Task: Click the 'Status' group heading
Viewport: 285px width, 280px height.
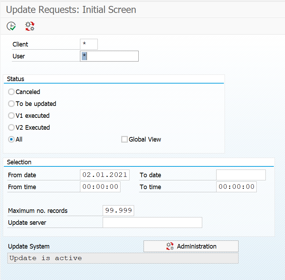Action: click(15, 79)
